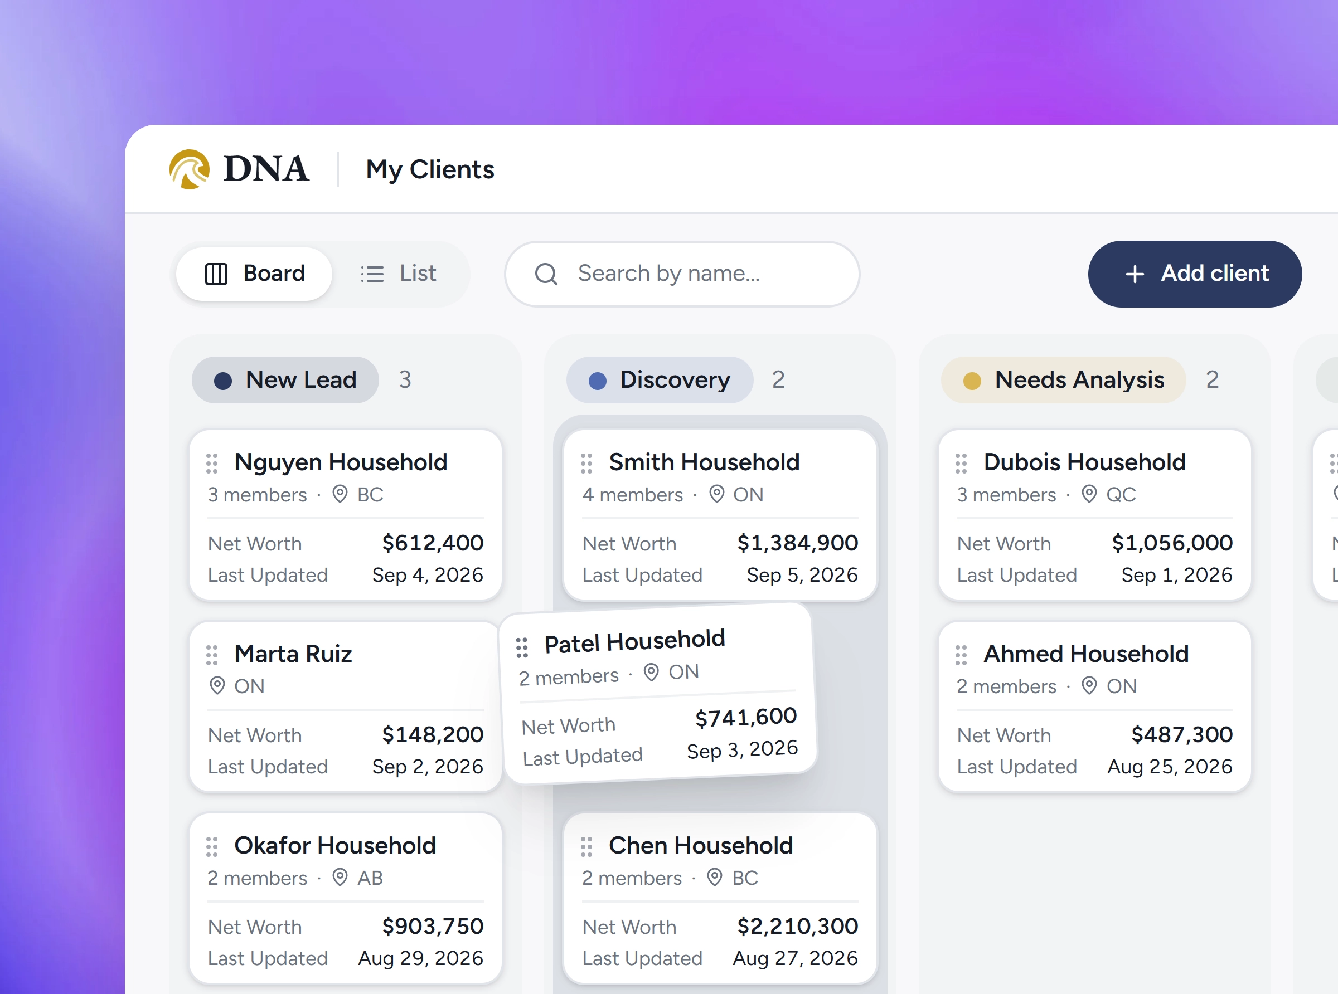Click the net worth $2,210,300
The width and height of the screenshot is (1338, 994).
[x=797, y=926]
